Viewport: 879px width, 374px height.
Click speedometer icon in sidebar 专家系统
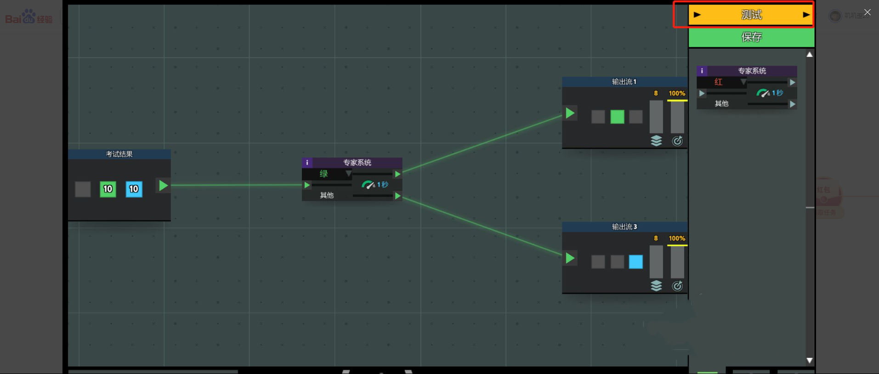point(763,93)
